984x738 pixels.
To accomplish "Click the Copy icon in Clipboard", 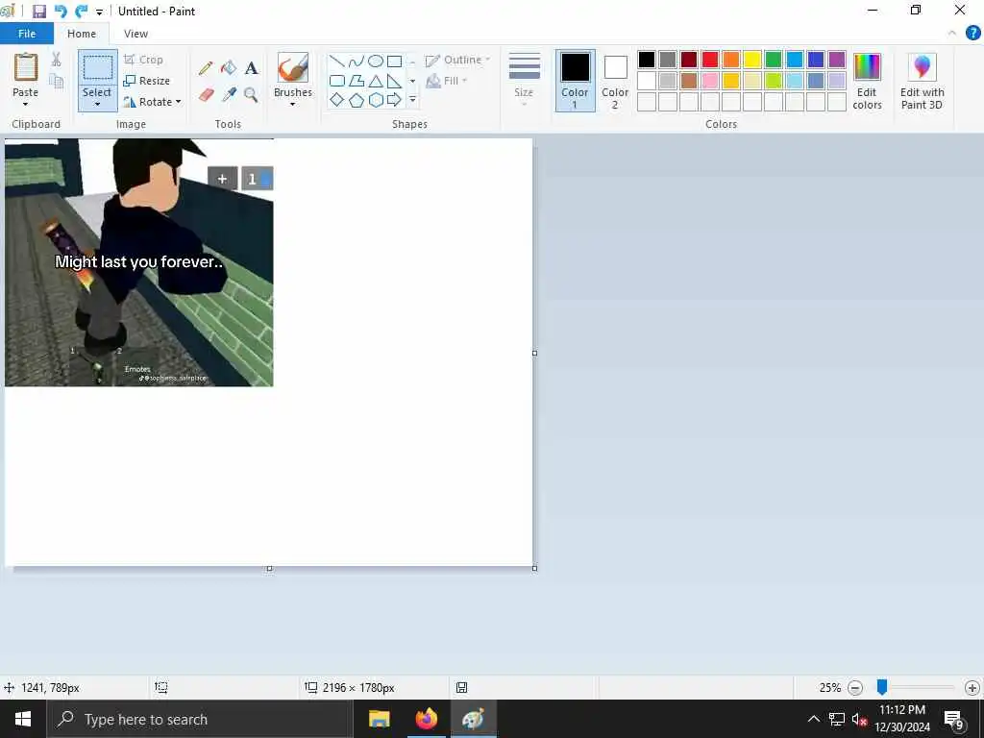I will point(56,81).
